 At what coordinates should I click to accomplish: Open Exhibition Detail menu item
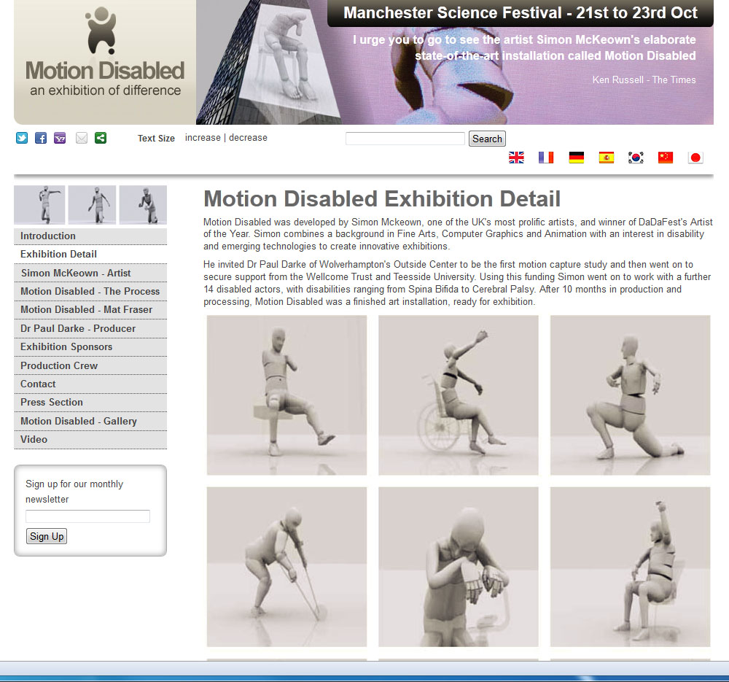click(90, 254)
